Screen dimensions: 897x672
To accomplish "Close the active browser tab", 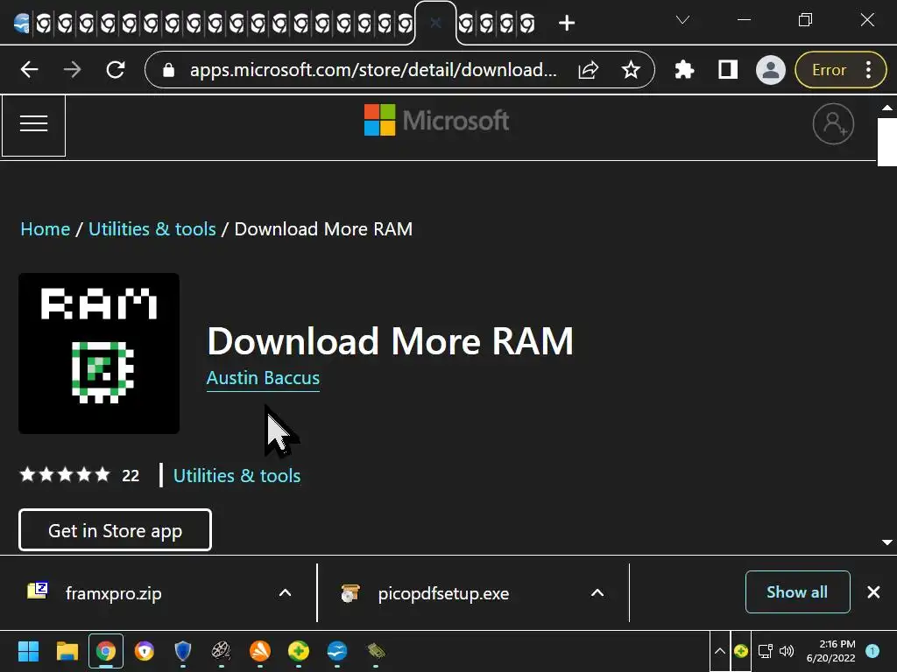I will [x=435, y=23].
